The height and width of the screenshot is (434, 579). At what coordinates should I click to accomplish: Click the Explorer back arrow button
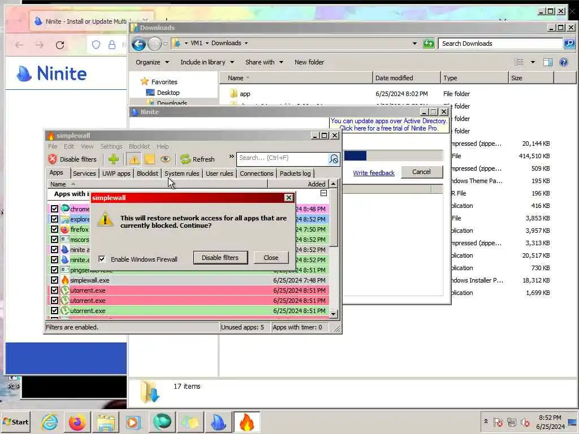[139, 44]
